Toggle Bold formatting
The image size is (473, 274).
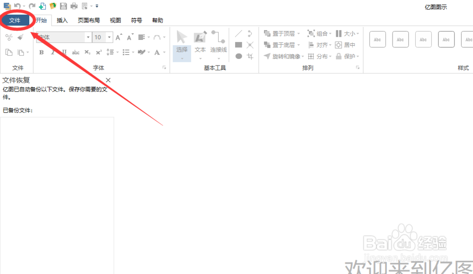pos(41,52)
